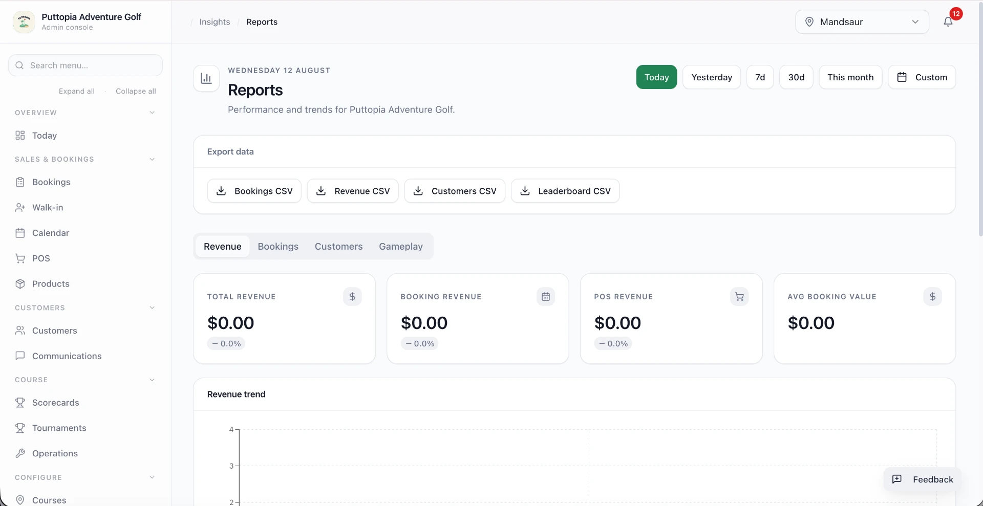Click the Bookings clipboard icon in sidebar
The width and height of the screenshot is (983, 506).
point(20,182)
